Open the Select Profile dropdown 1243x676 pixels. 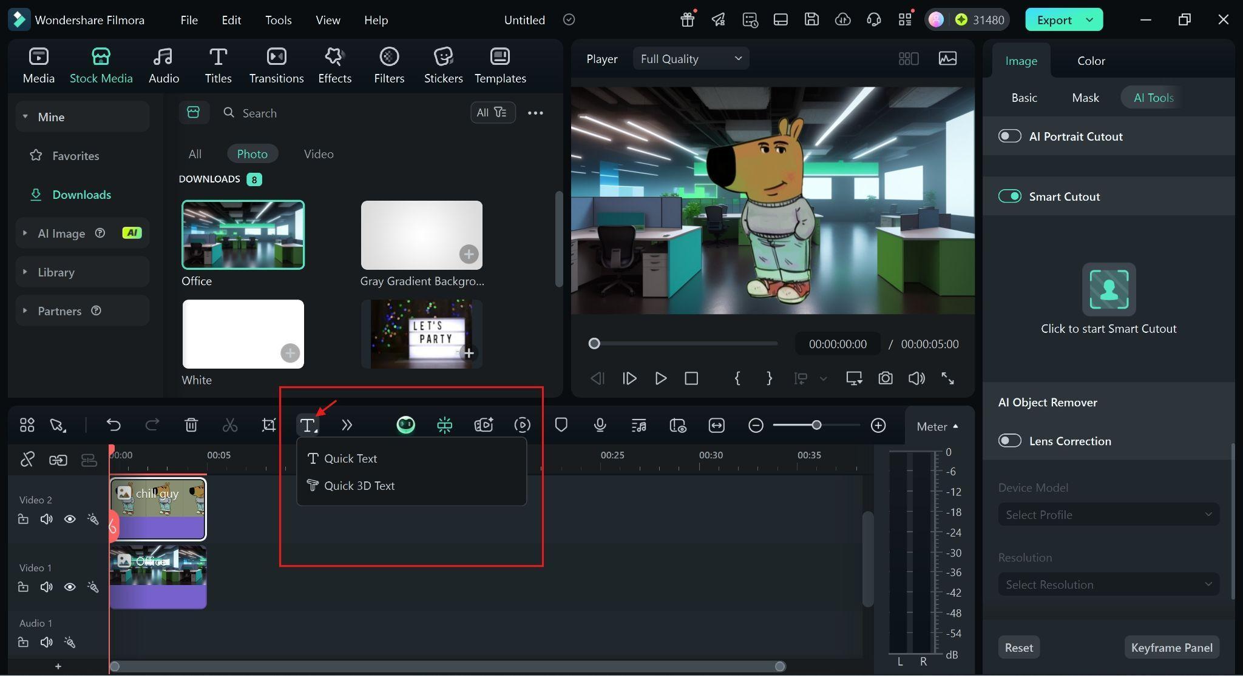click(x=1108, y=515)
